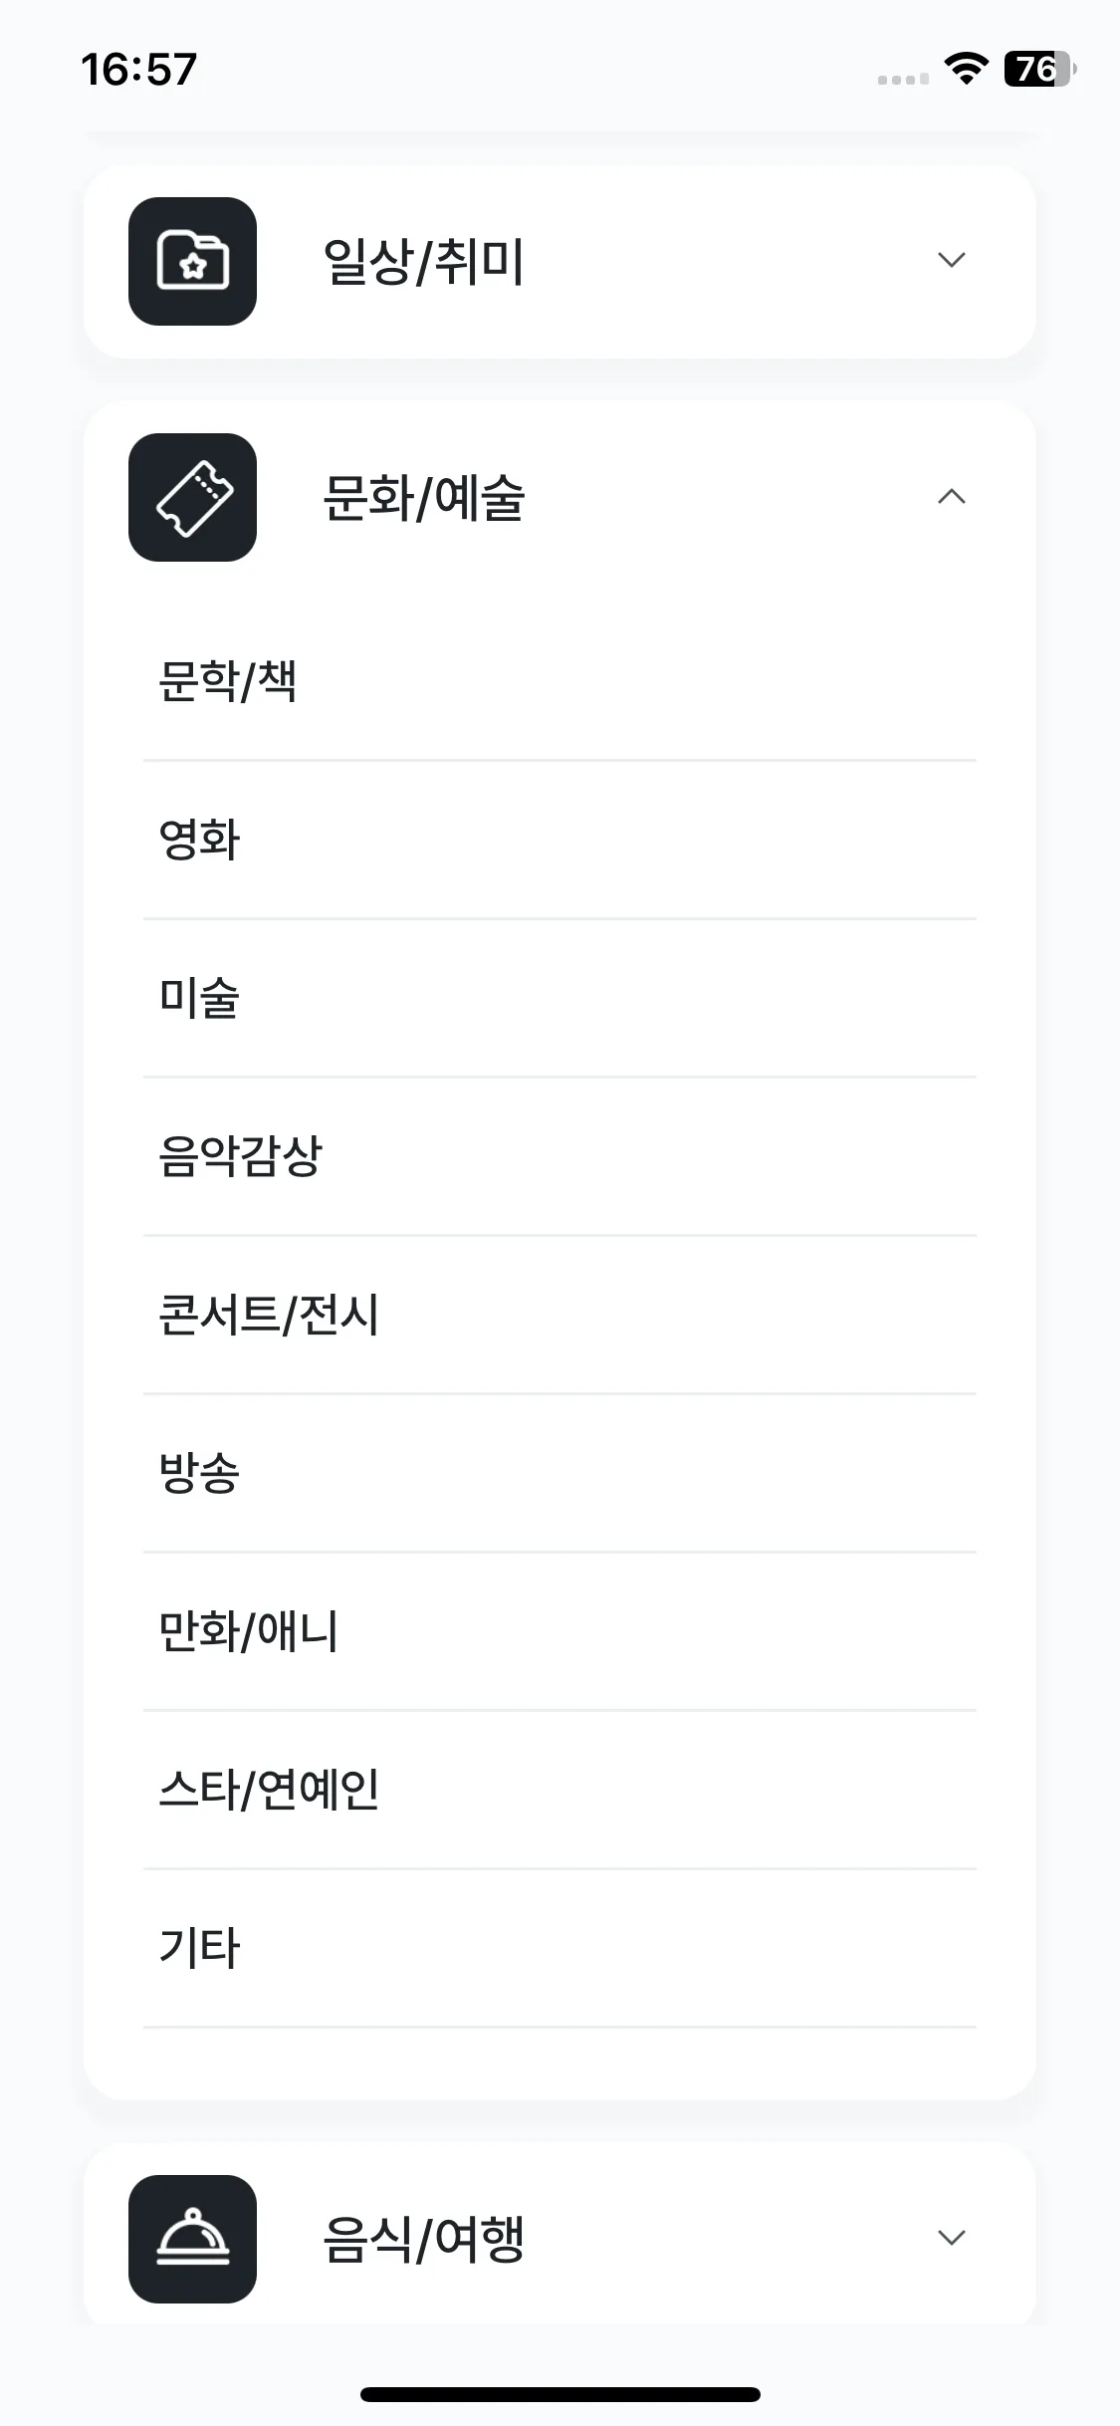
Task: Select the 영화 subcategory
Action: point(560,840)
